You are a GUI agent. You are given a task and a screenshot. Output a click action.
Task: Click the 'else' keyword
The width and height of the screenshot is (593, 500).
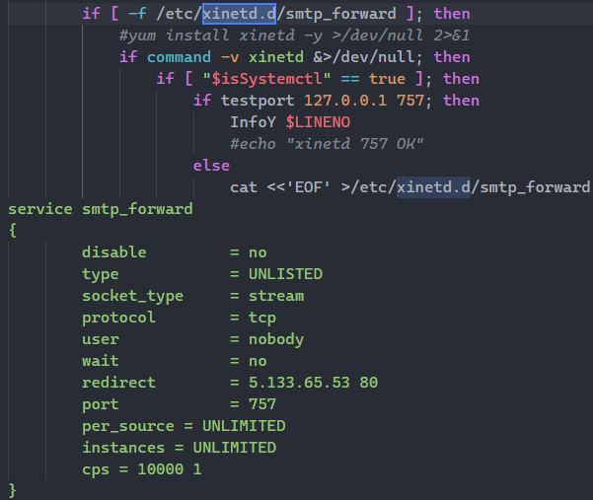click(211, 166)
